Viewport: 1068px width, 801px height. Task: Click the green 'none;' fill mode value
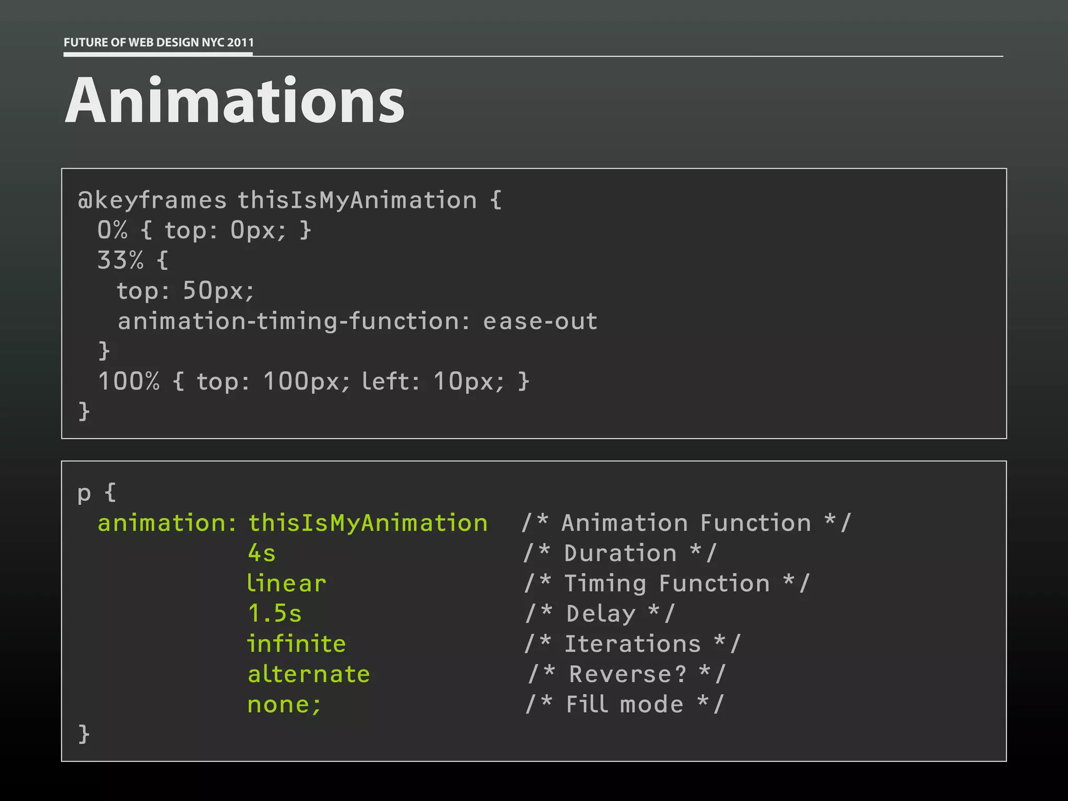pyautogui.click(x=284, y=705)
